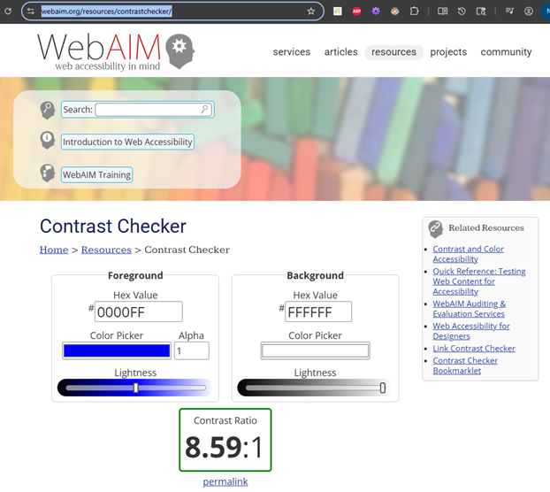The height and width of the screenshot is (492, 550).
Task: Reload the page with the refresh icon
Action: 8,12
